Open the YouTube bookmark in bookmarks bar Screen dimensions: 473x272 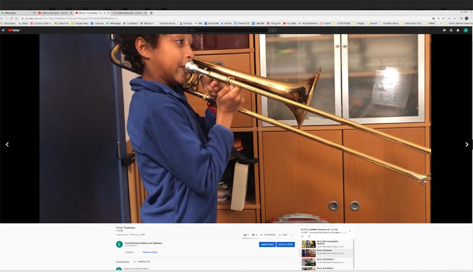290,23
